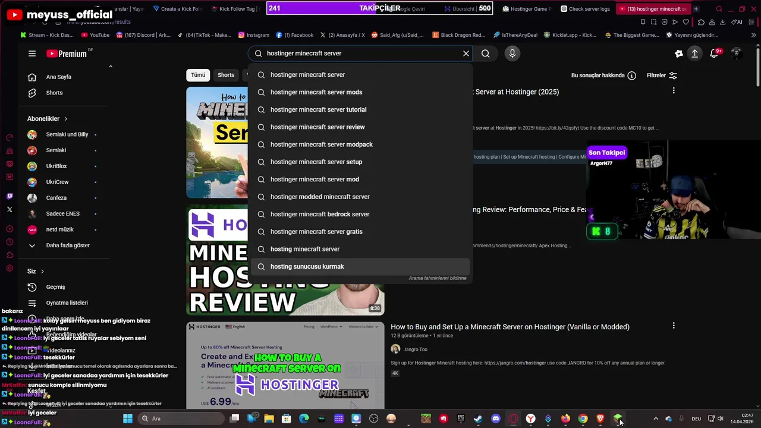Open Stream - Kick Das bookmark
Image resolution: width=761 pixels, height=428 pixels.
click(47, 35)
